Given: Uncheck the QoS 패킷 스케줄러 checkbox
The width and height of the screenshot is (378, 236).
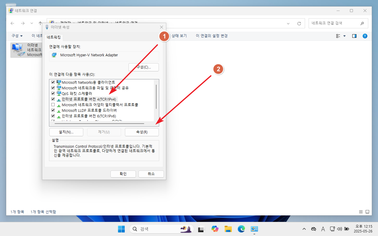Looking at the screenshot, I should click(53, 94).
